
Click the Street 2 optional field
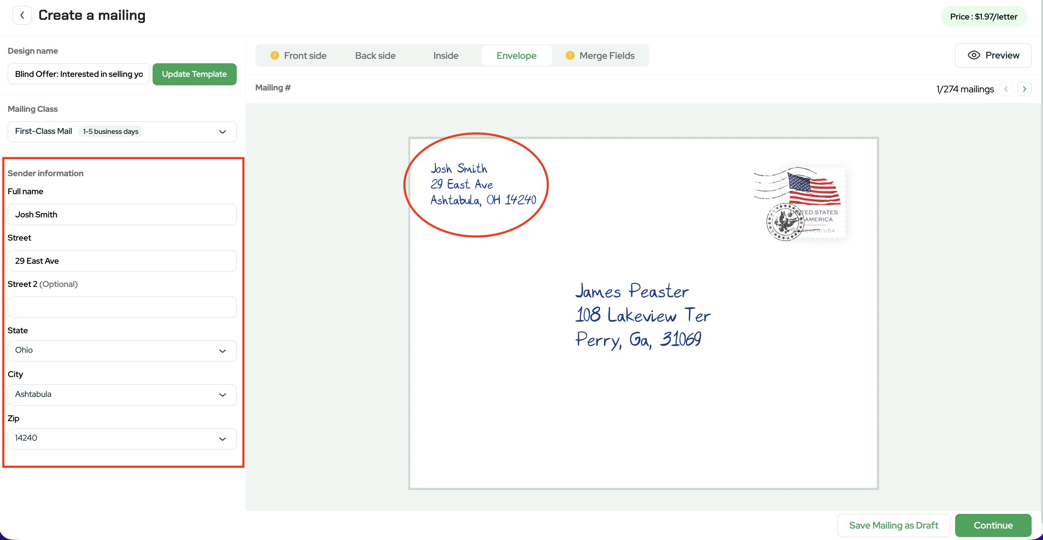(x=122, y=307)
